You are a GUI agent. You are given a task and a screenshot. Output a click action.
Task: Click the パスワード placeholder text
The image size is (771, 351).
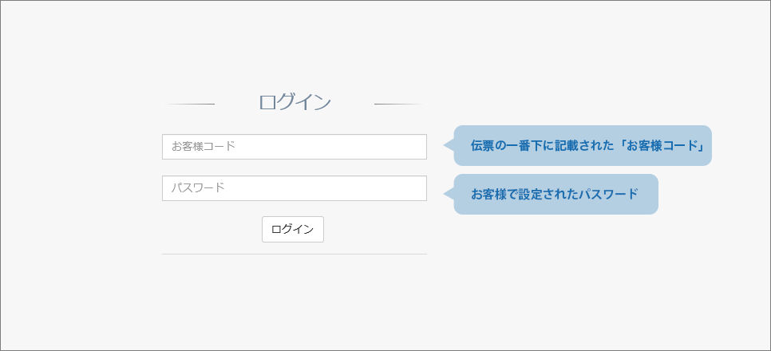198,187
